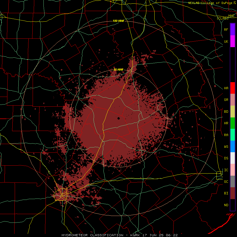Click the 'BD' legend label

(226, 112)
